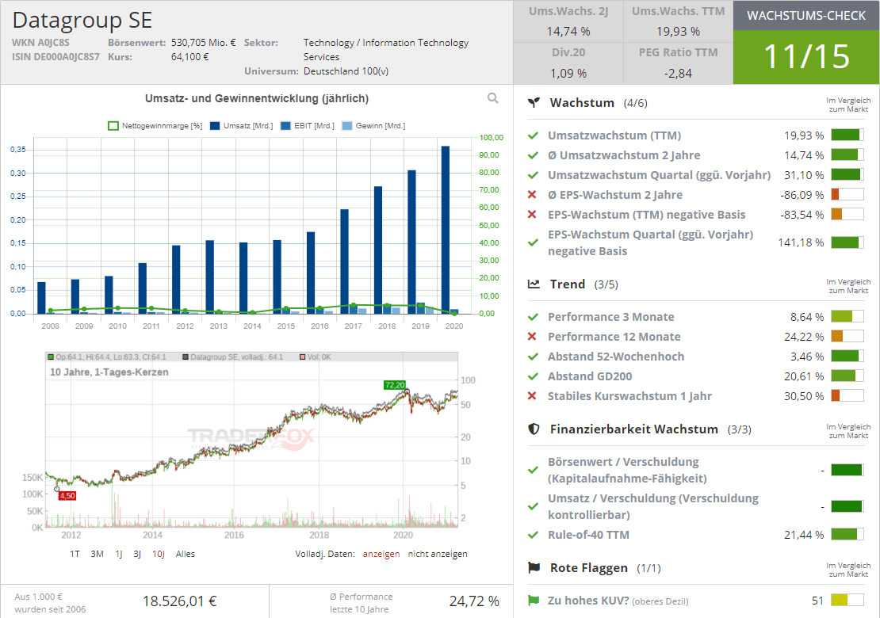The image size is (880, 618).
Task: Select the Alles chart time range
Action: [x=186, y=554]
